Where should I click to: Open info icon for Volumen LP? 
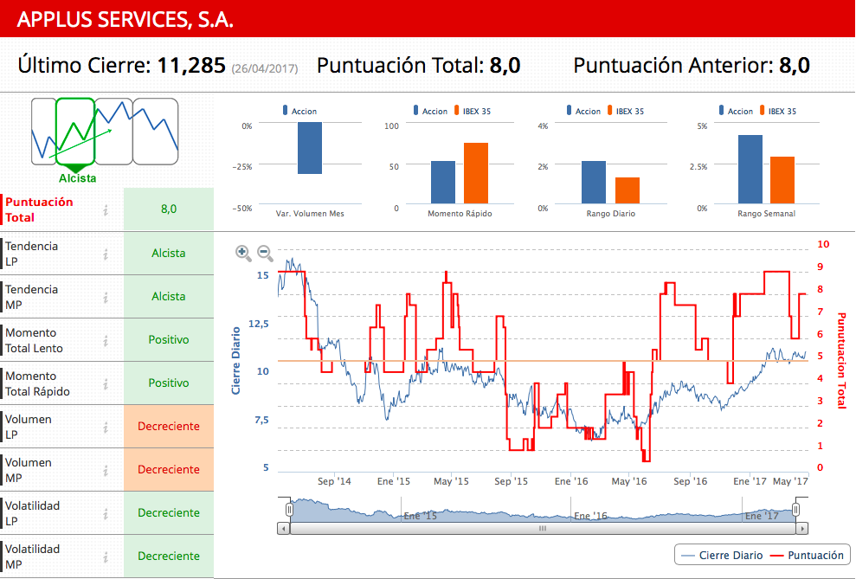click(106, 427)
